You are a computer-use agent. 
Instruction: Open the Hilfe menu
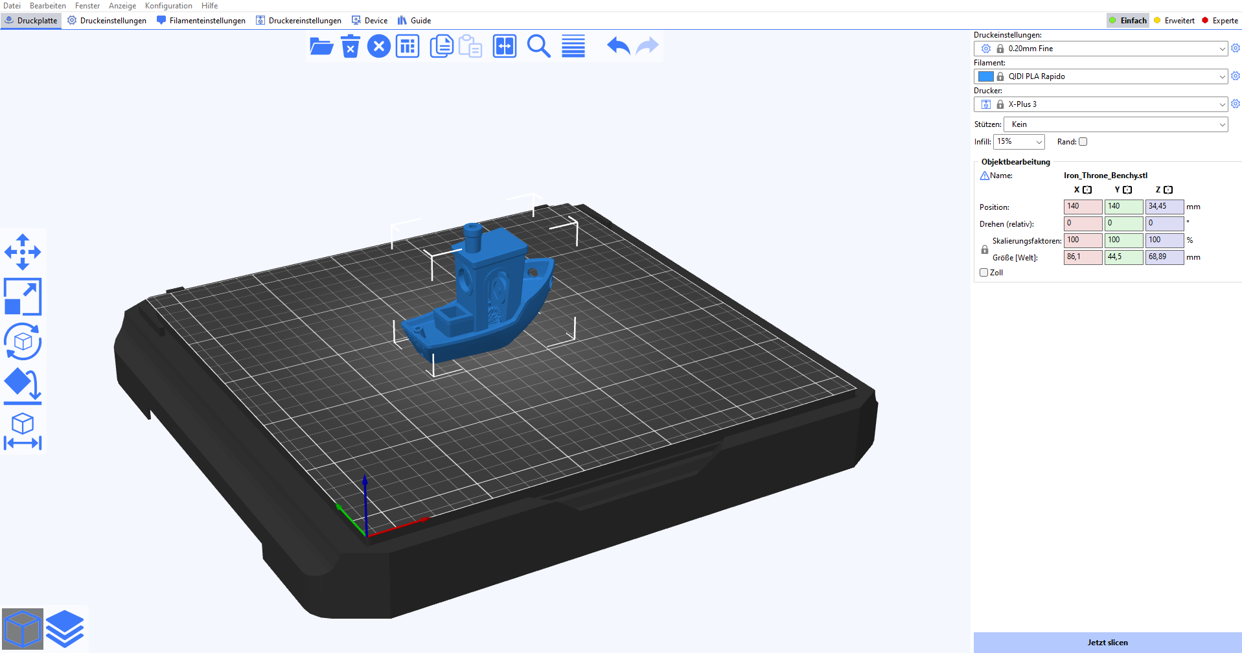point(209,6)
